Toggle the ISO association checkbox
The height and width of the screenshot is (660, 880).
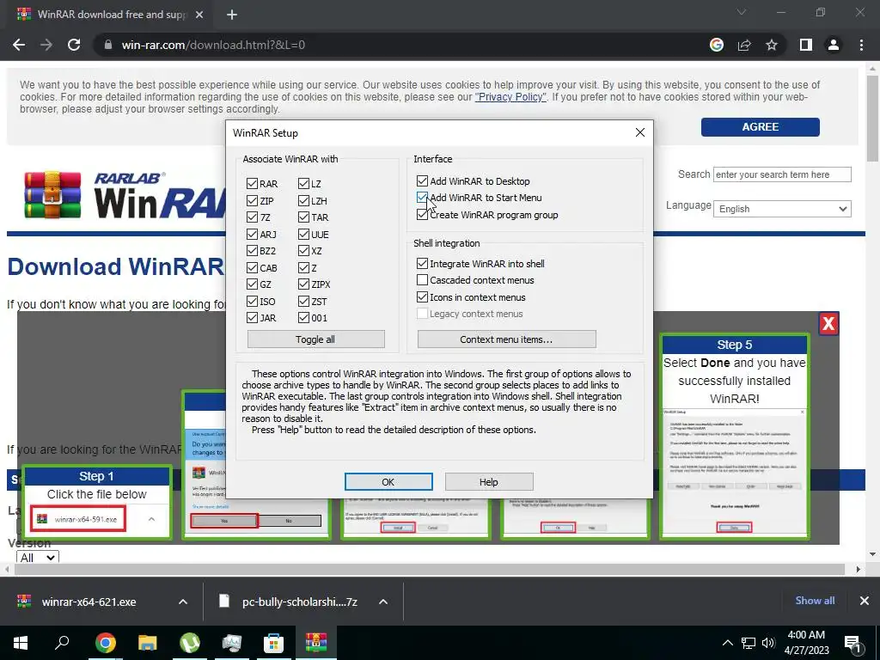(x=252, y=302)
